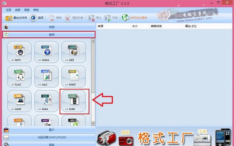Click the 移除 remove button

coord(55,18)
